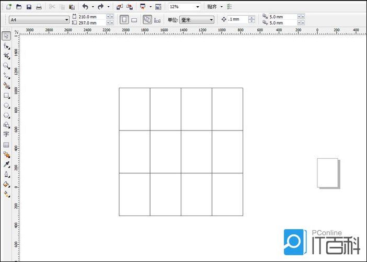The height and width of the screenshot is (262, 367).
Task: Open the 贴齐 snap-to menu
Action: pos(214,7)
